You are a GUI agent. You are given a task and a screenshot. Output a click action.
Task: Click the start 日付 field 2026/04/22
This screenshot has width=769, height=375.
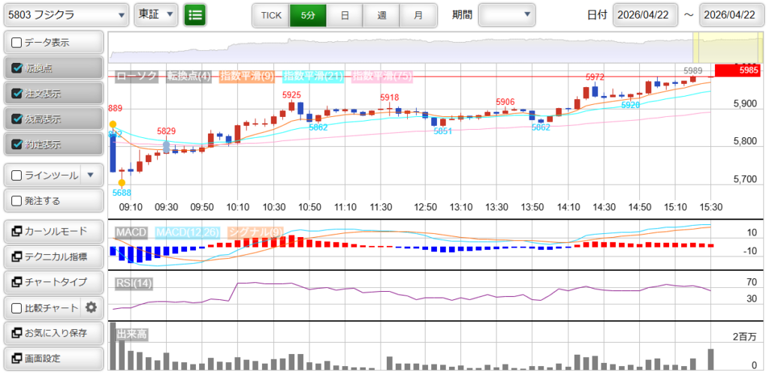click(645, 14)
